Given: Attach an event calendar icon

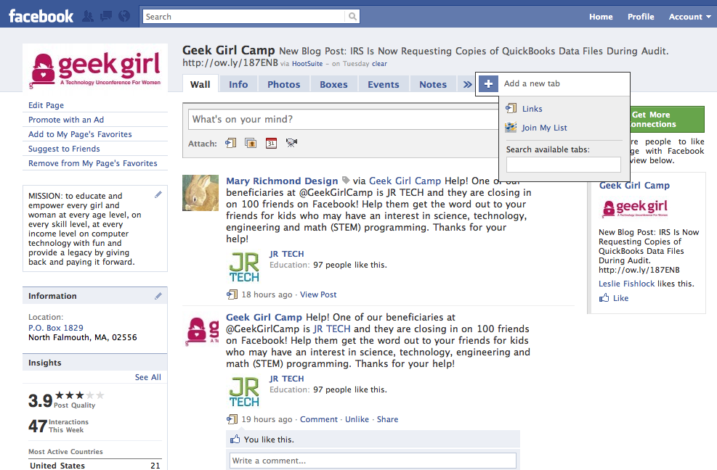Looking at the screenshot, I should tap(271, 143).
